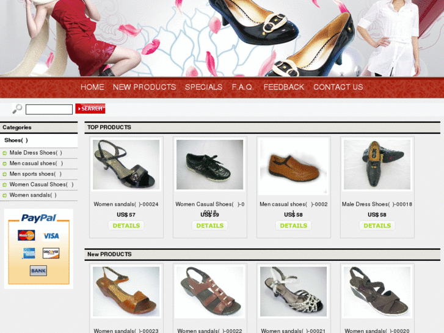Click the brown Men casual shoes photo

(294, 166)
